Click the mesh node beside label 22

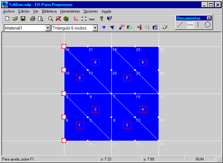[135, 70]
